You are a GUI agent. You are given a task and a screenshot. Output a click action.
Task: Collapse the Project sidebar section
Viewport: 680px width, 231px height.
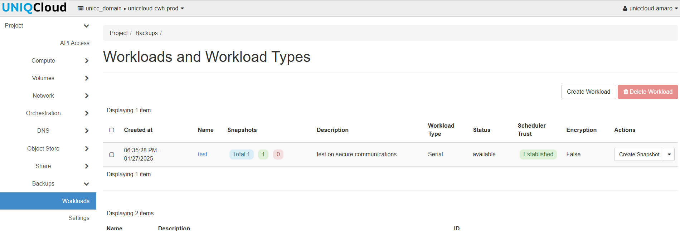[x=86, y=26]
